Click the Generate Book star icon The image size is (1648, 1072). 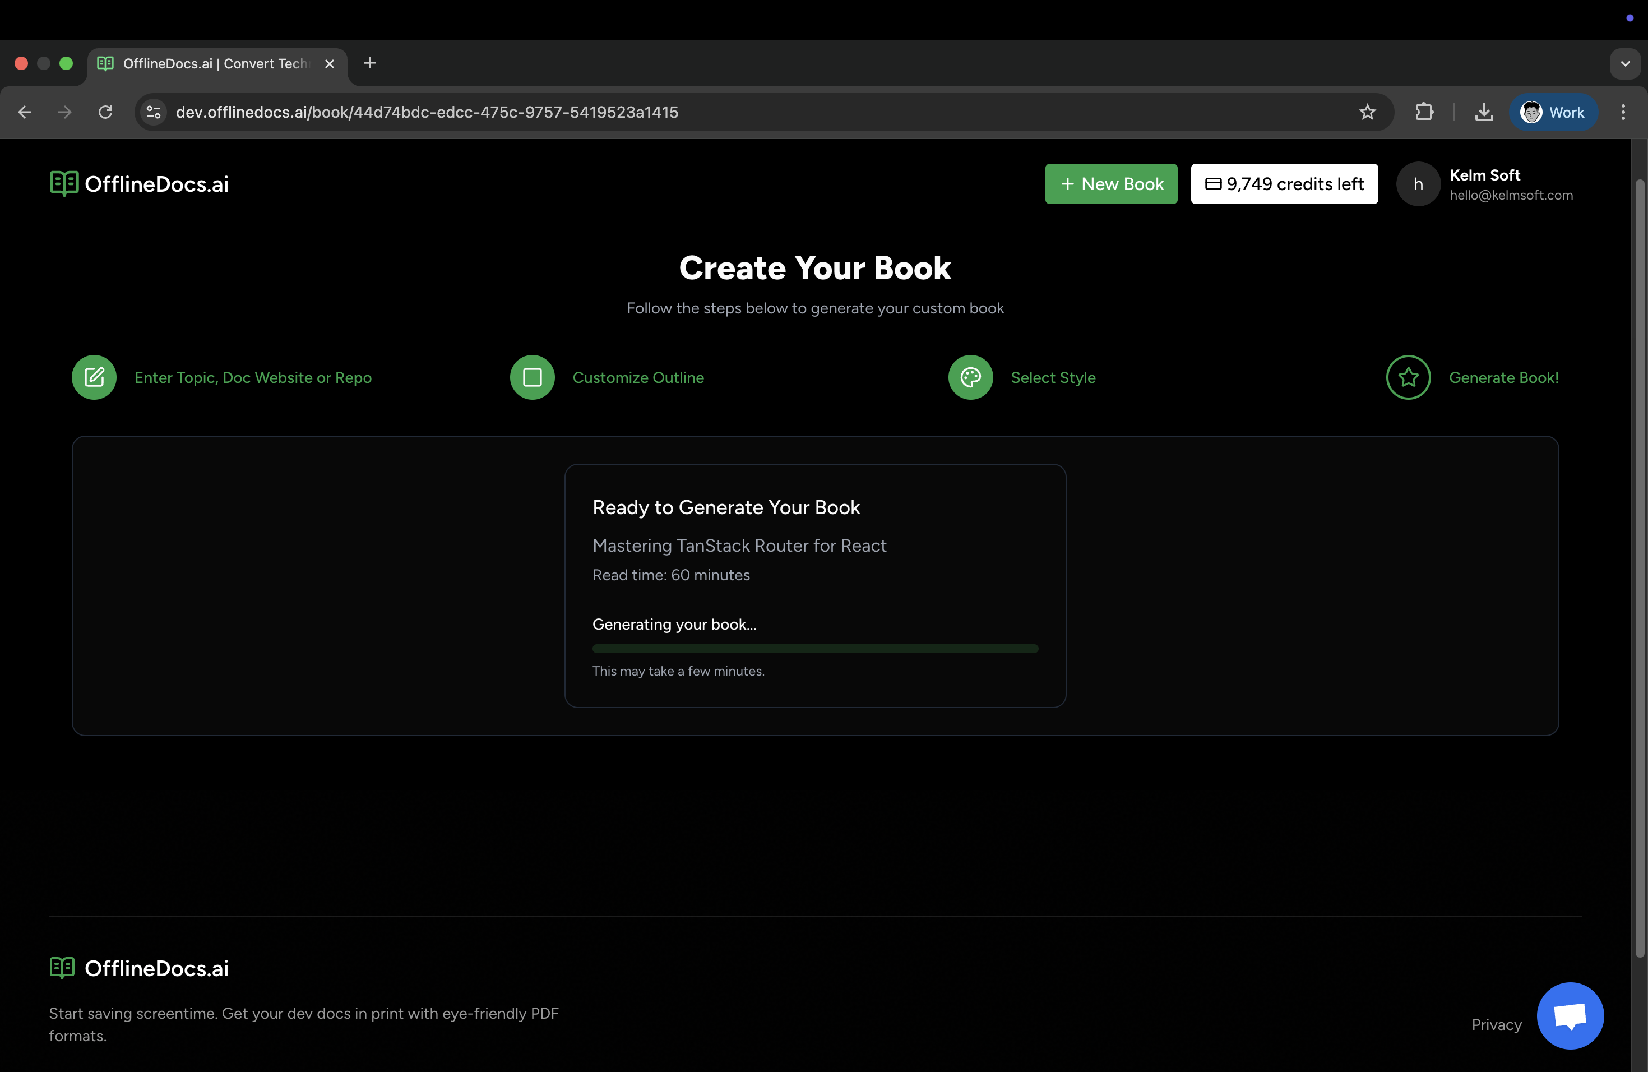point(1409,377)
